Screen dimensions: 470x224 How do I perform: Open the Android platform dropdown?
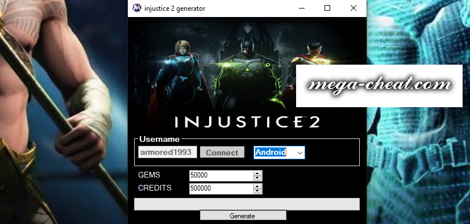279,153
